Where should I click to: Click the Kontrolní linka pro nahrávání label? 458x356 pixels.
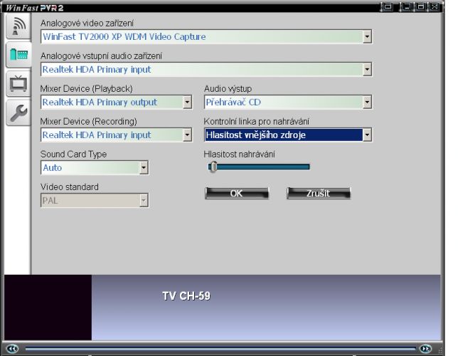[257, 122]
